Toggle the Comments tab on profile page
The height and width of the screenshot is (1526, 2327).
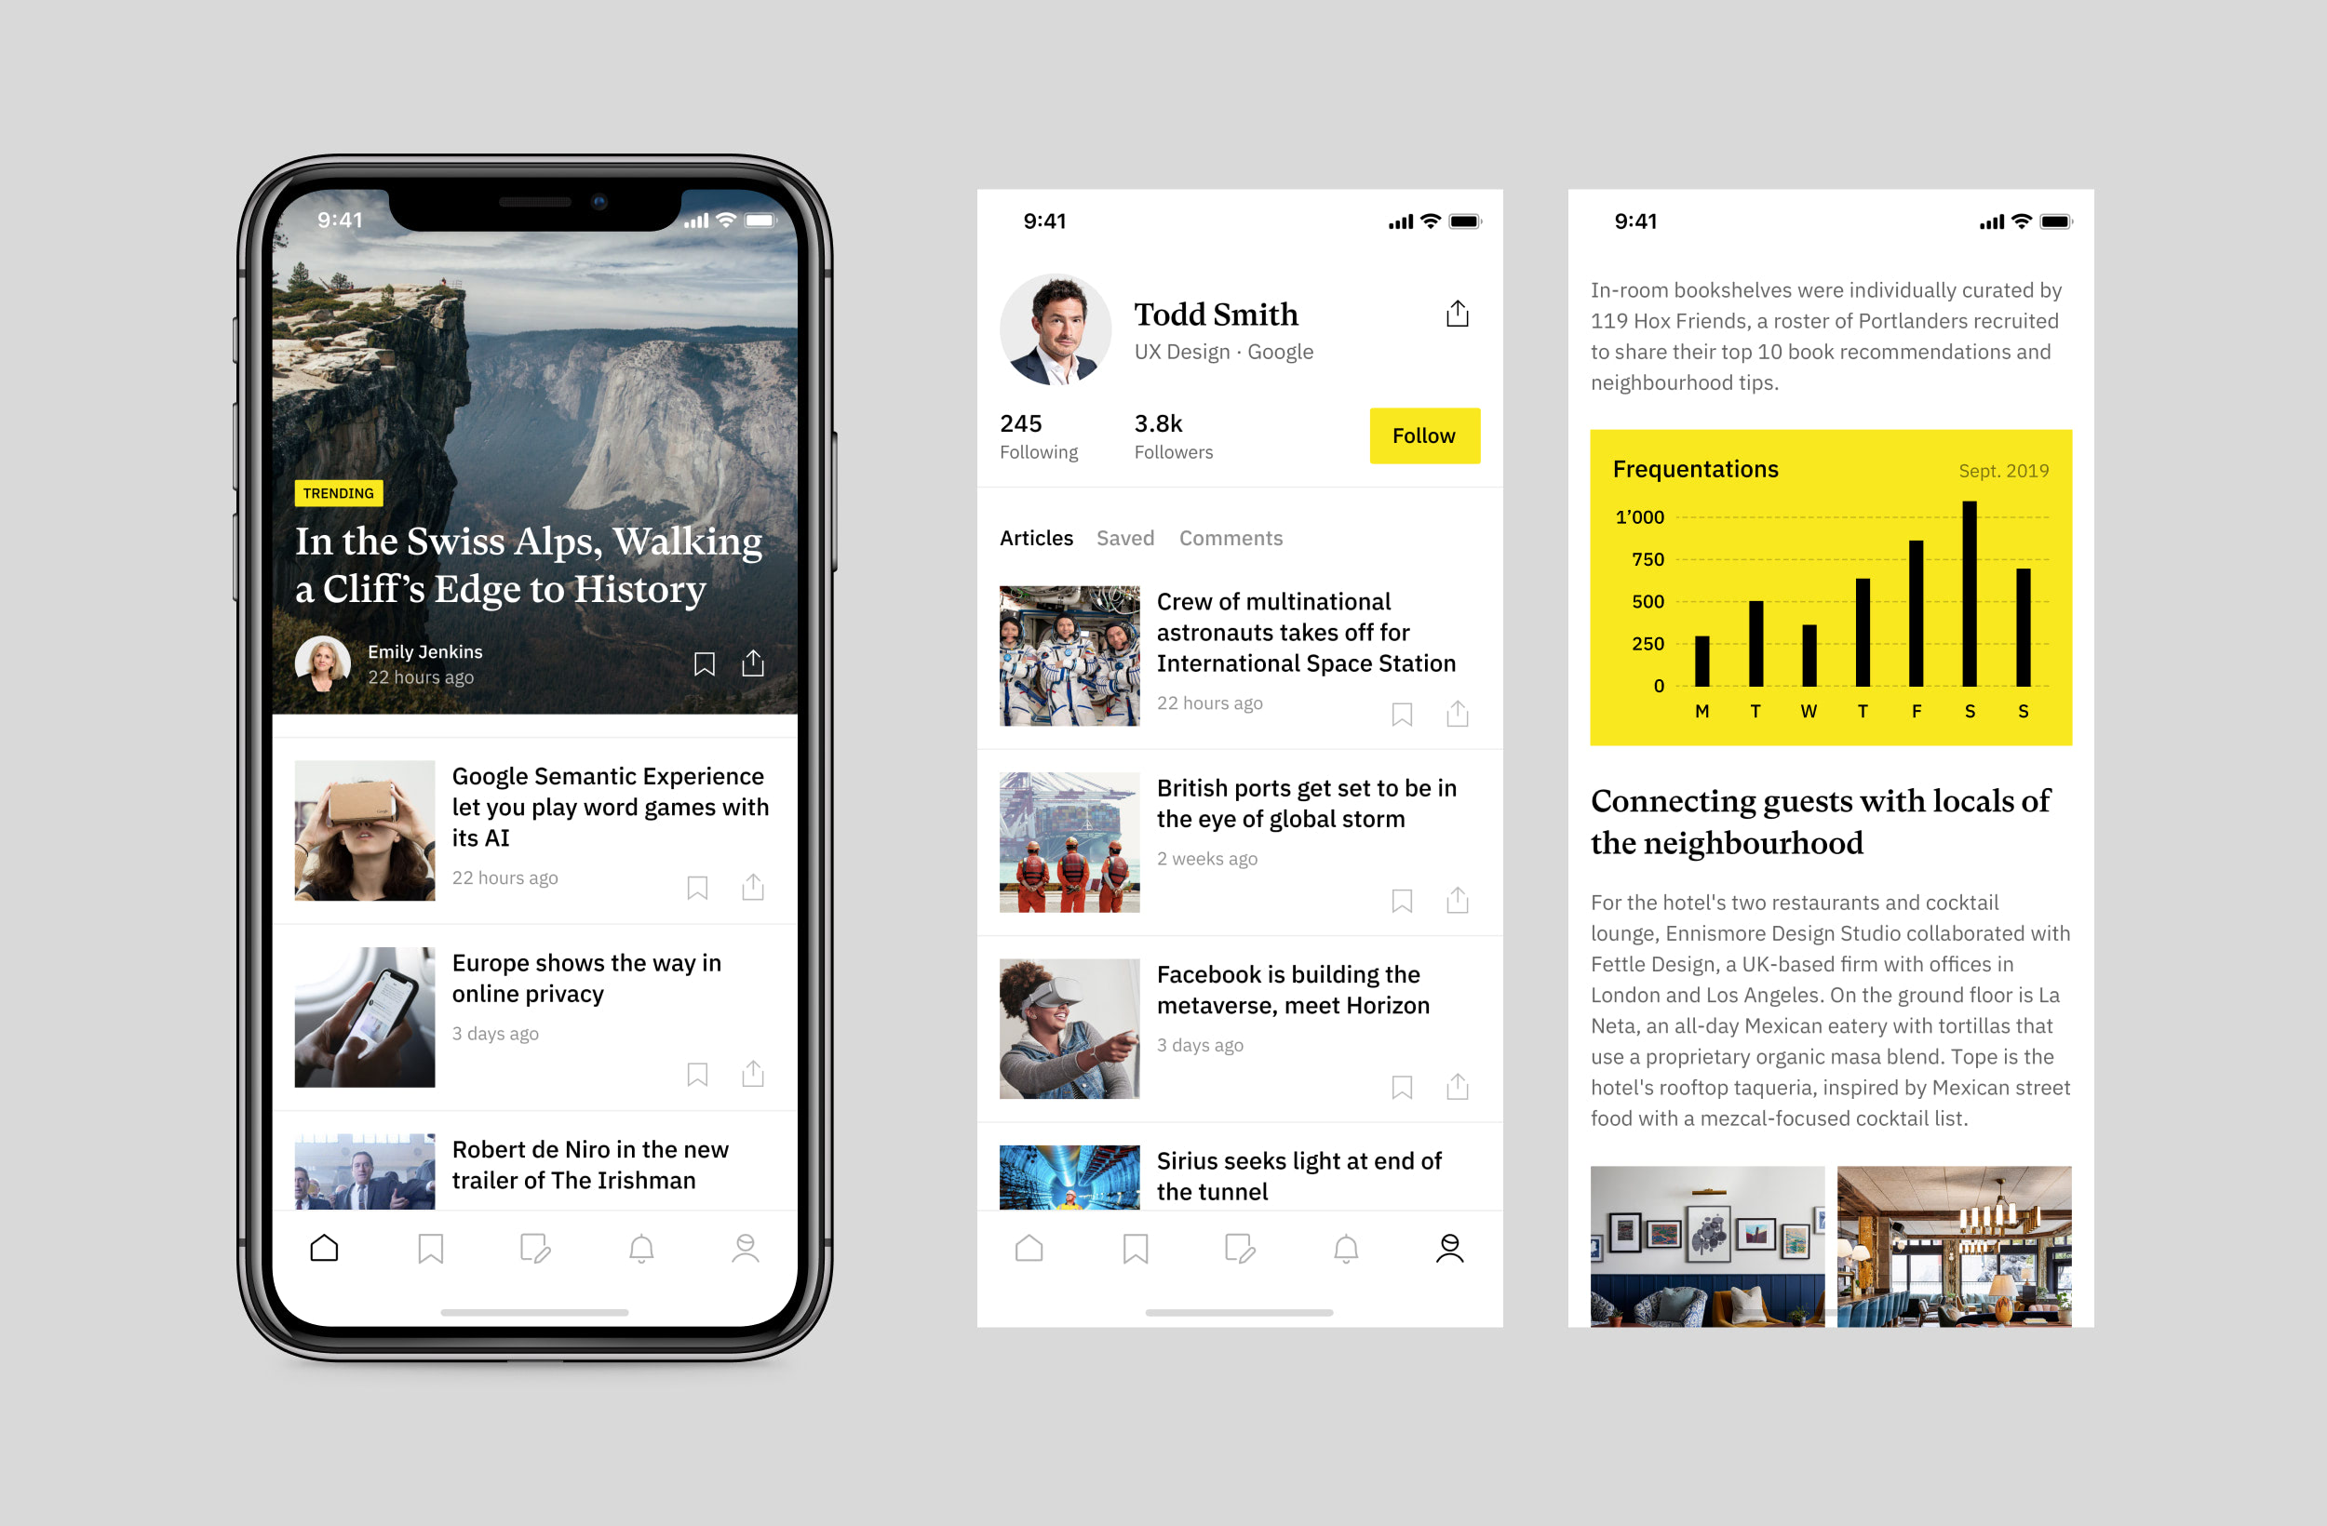1230,537
